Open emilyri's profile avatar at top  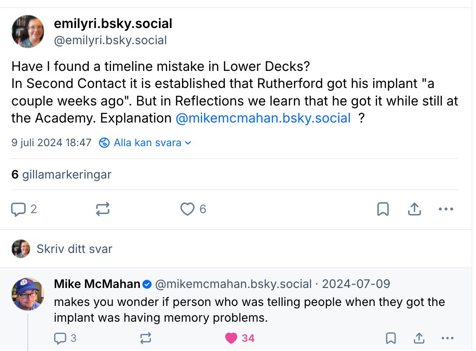tap(28, 32)
